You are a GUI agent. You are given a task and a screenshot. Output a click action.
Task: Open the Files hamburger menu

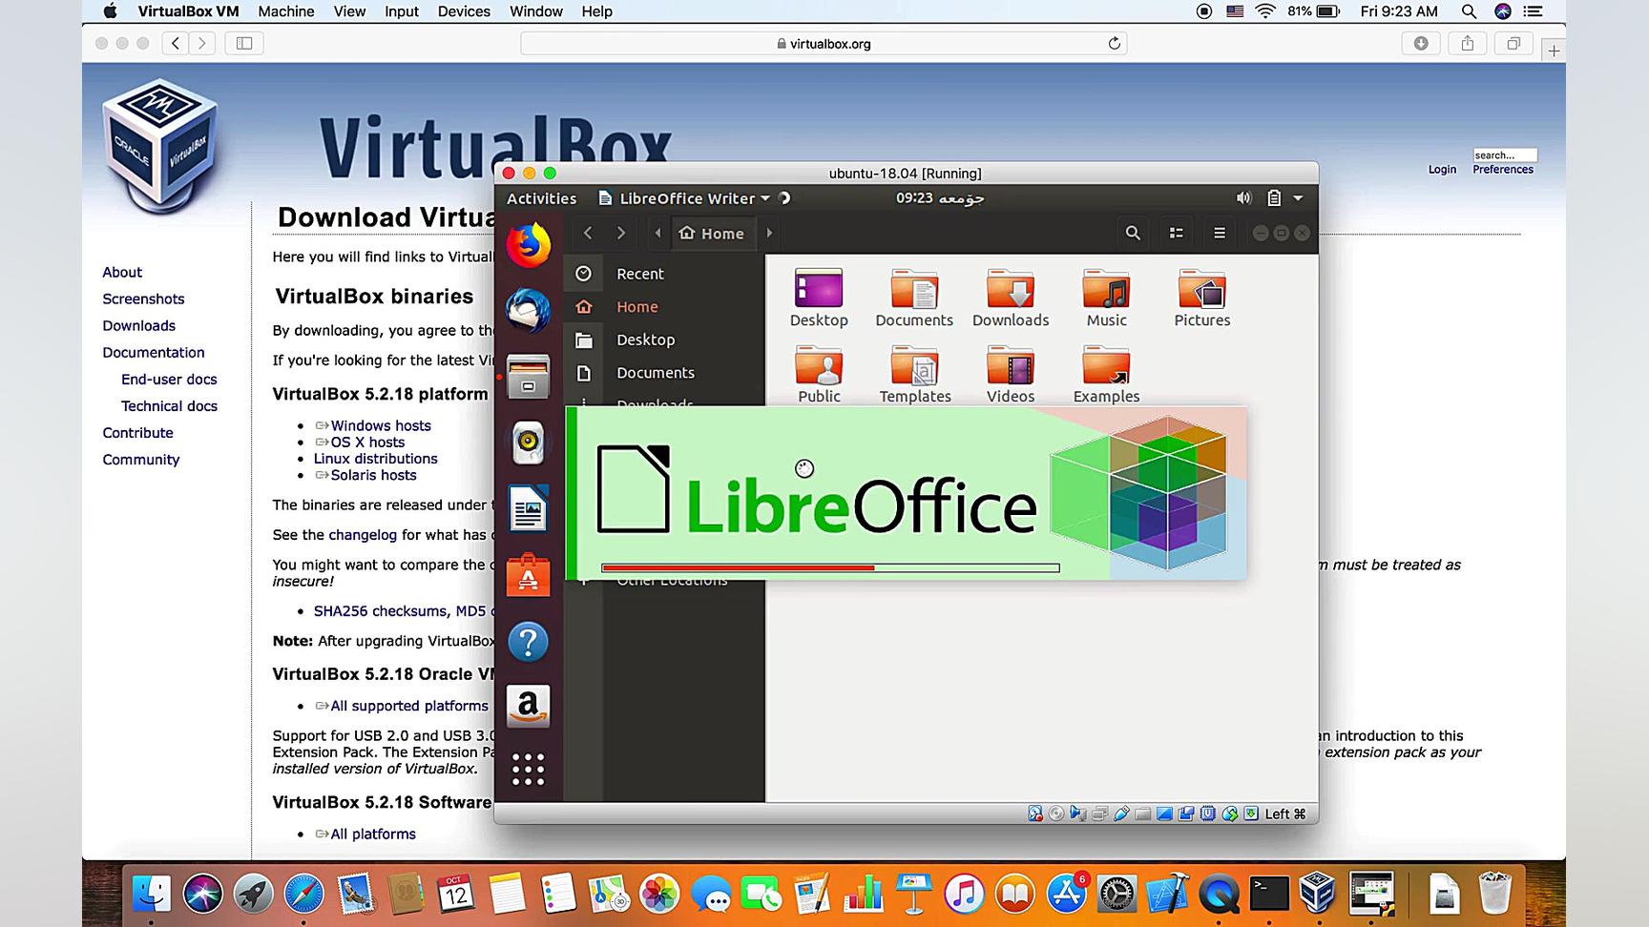pyautogui.click(x=1219, y=233)
